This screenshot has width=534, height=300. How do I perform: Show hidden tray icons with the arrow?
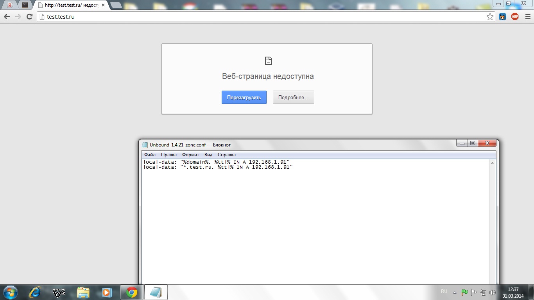point(455,292)
